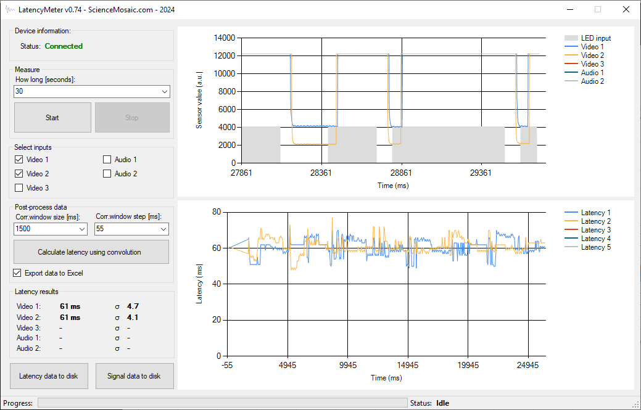
Task: Click the Video 1 legend color line
Action: (x=571, y=47)
